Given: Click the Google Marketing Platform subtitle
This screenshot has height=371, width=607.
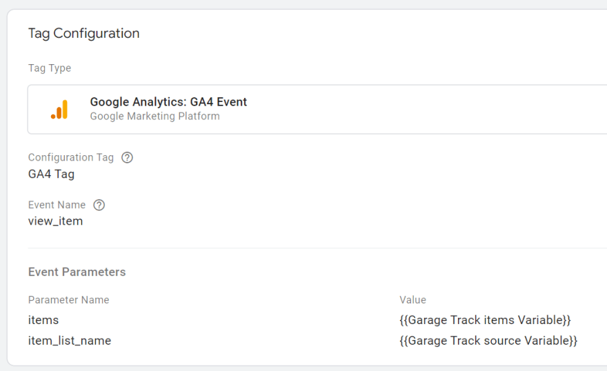Looking at the screenshot, I should click(155, 116).
